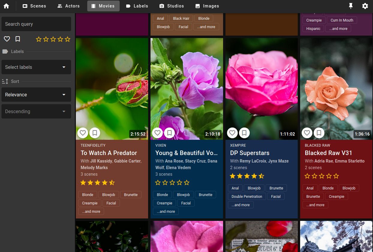Viewport: 373px width, 252px height.
Task: Favorite To Watch A Predator movie
Action: pyautogui.click(x=83, y=133)
